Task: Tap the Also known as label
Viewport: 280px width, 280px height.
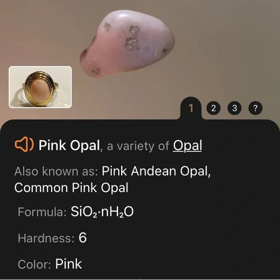Action: [56, 171]
